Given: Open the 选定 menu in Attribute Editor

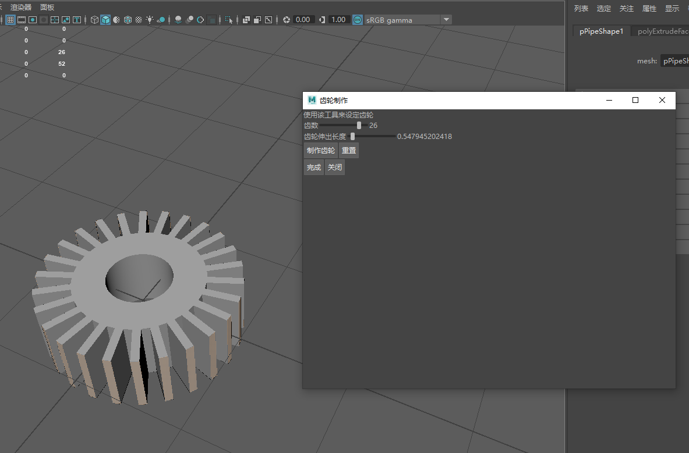Looking at the screenshot, I should (604, 8).
